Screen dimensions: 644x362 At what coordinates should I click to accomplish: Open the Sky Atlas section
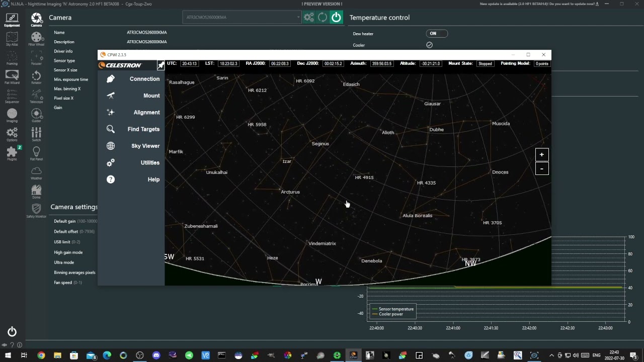12,39
